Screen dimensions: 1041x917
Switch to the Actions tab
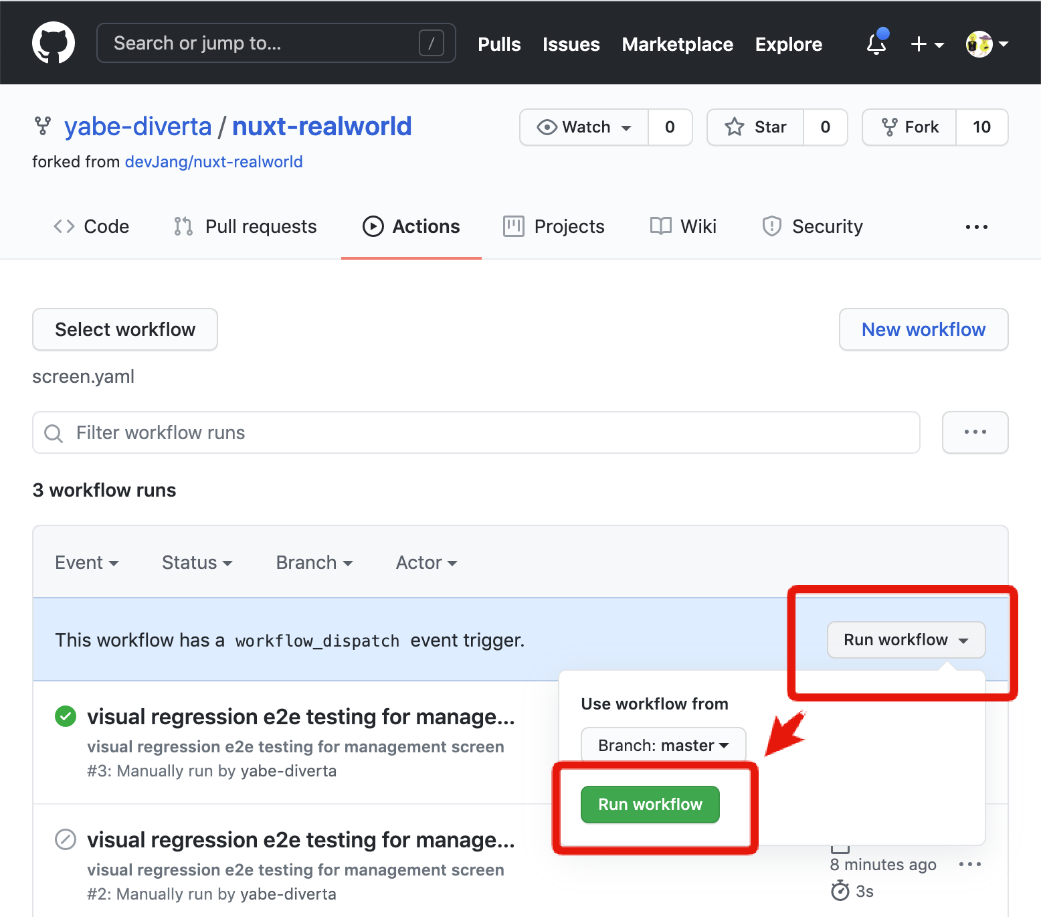[411, 226]
